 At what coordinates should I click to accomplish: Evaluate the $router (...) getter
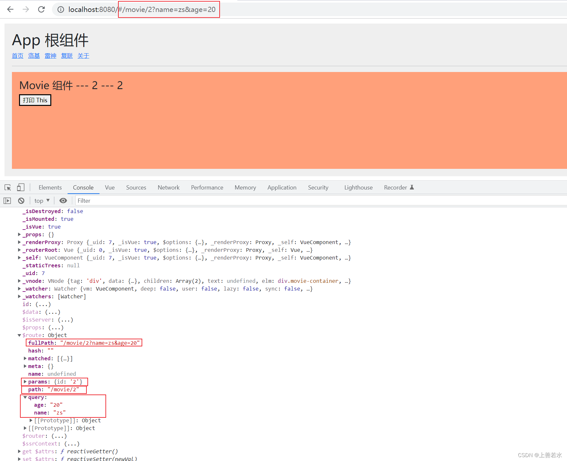(x=59, y=436)
